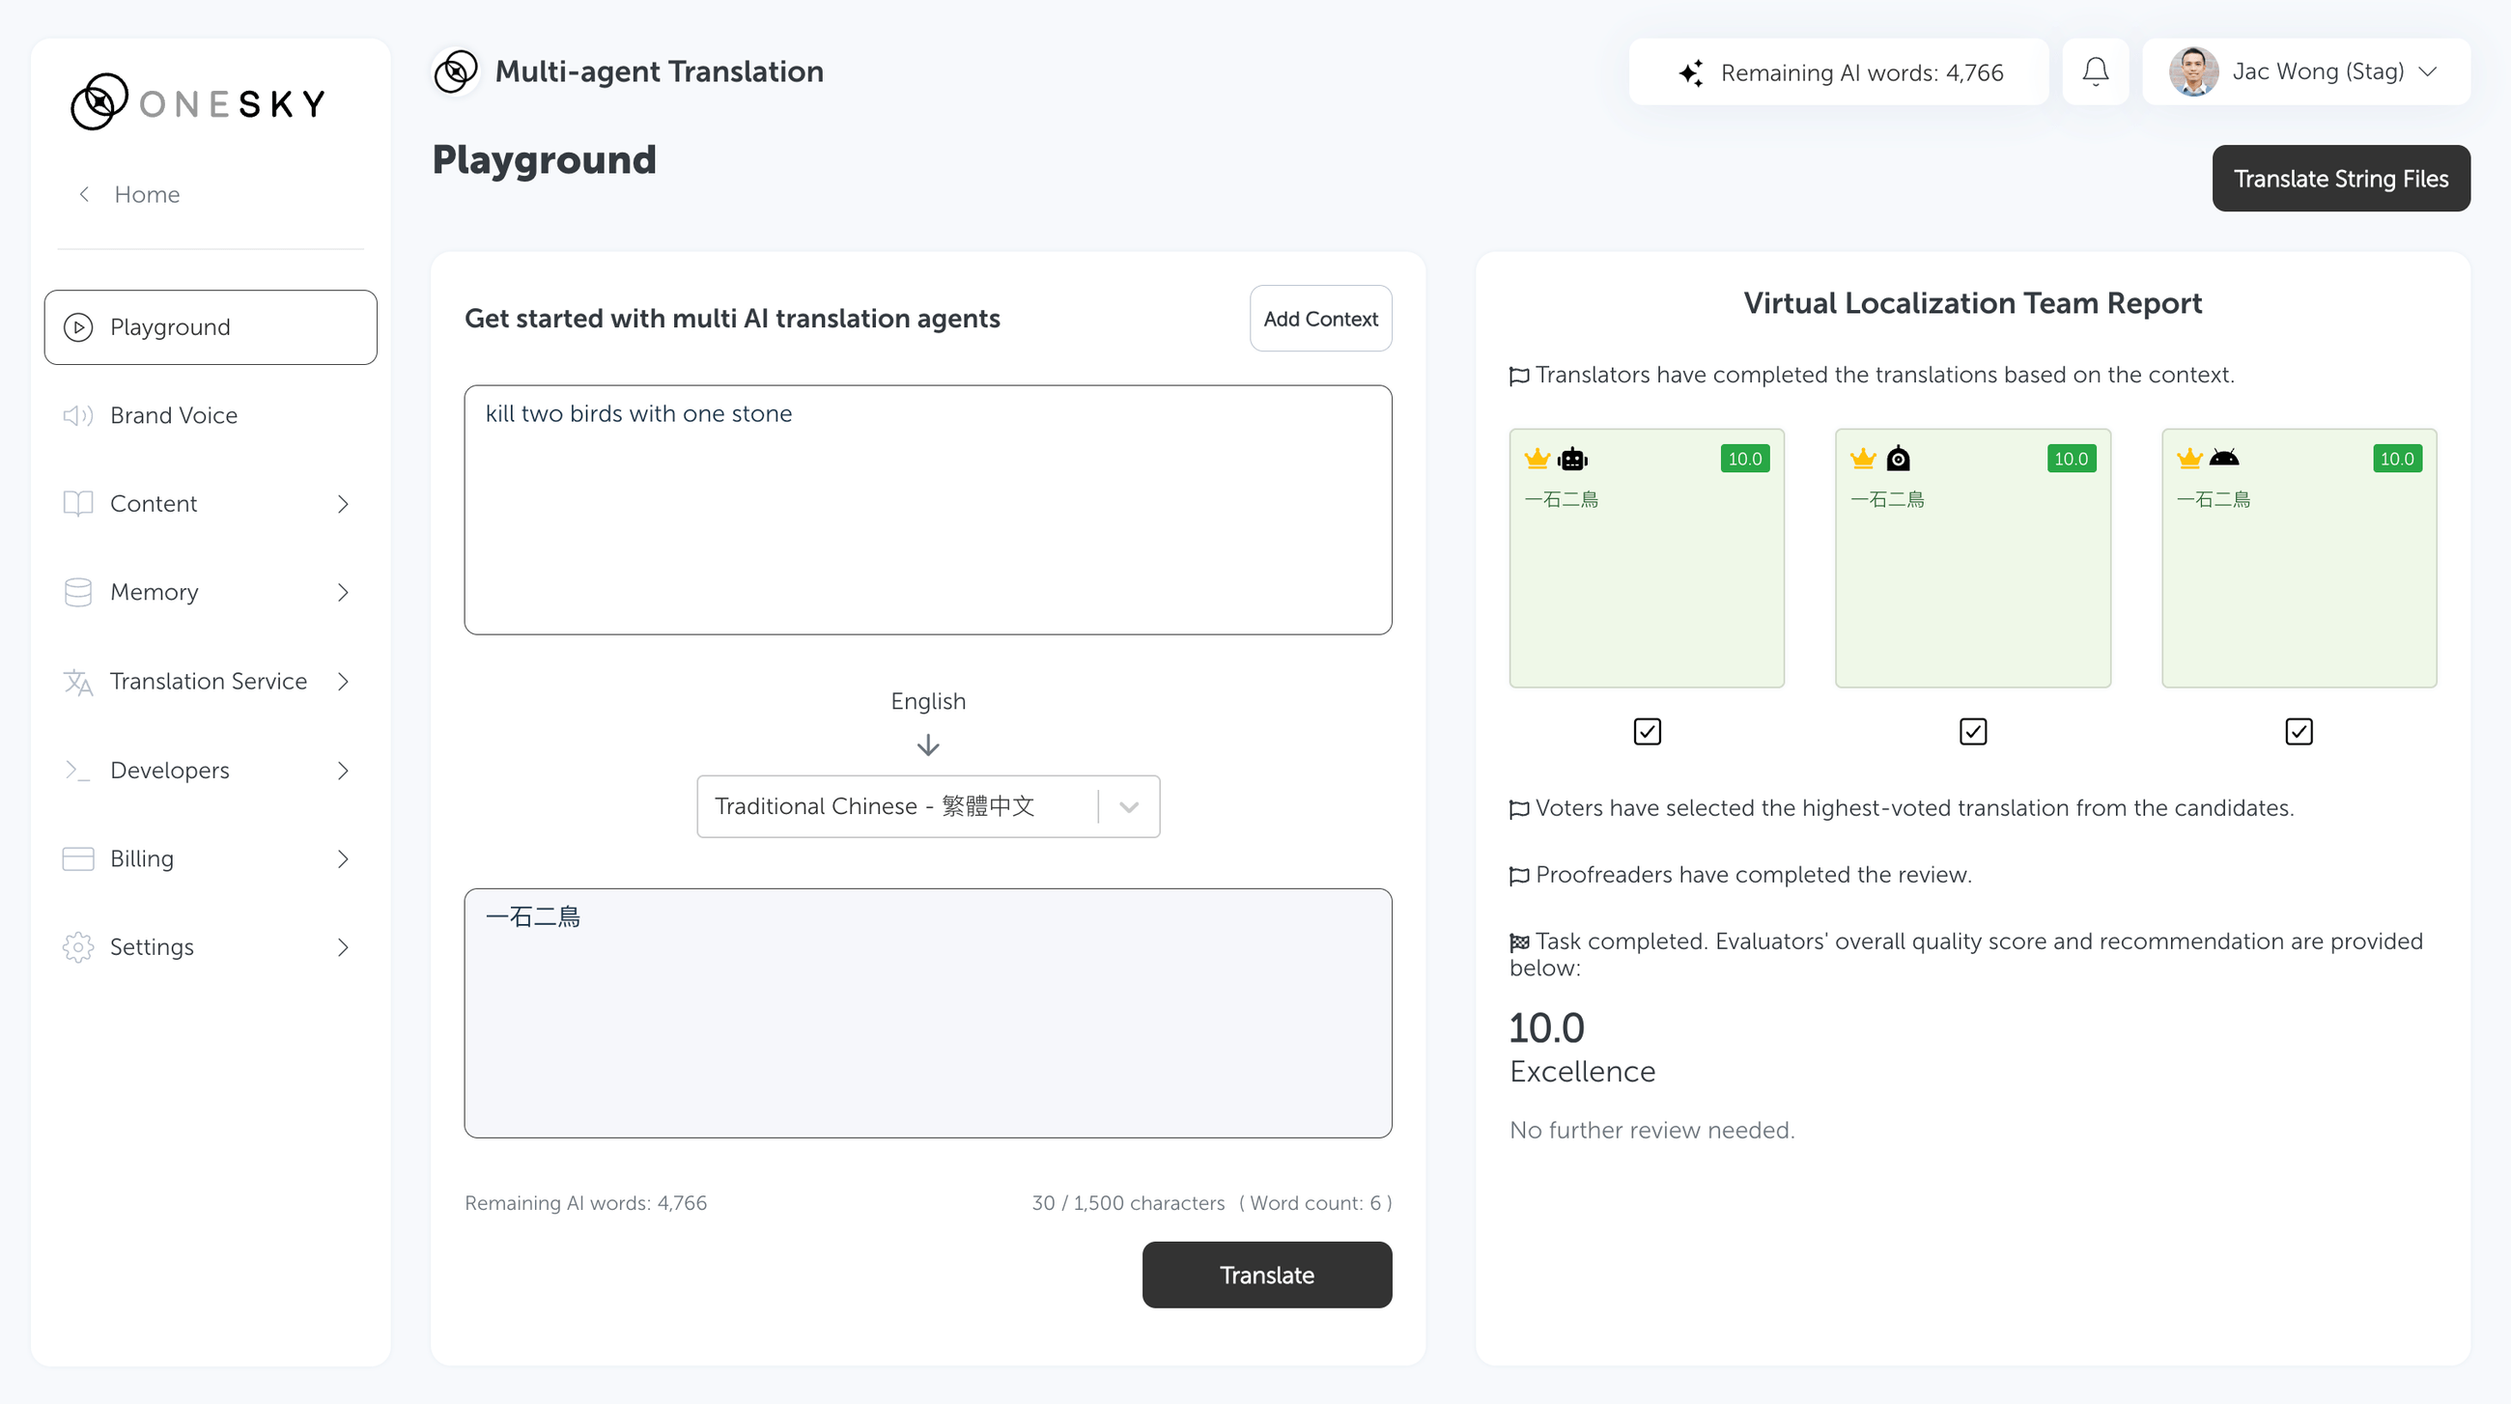Click the robot agent icon on first card
This screenshot has height=1404, width=2511.
pyautogui.click(x=1572, y=458)
